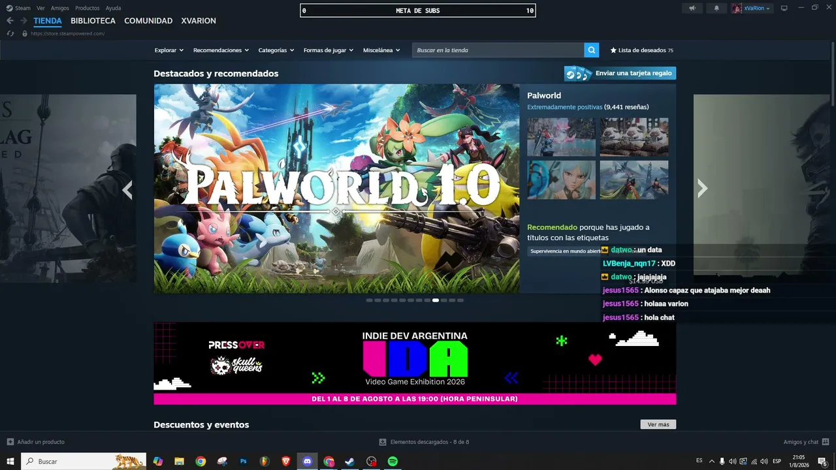836x470 pixels.
Task: Open the xVaRion account dropdown
Action: [752, 8]
